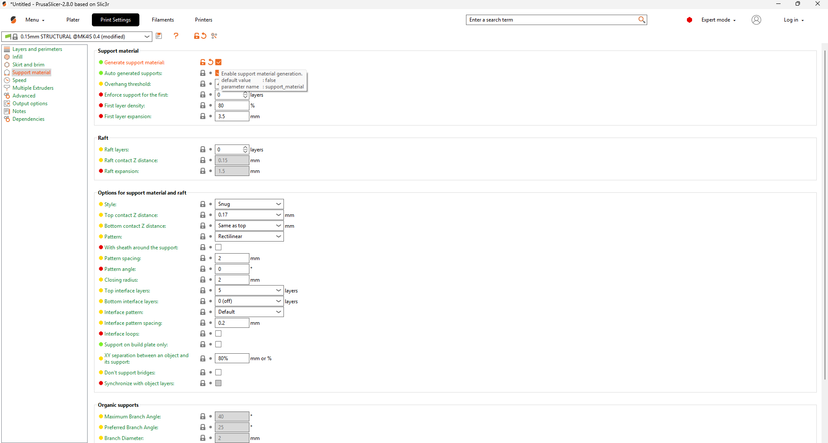Screen dimensions: 828x443
Task: Reset Generate support material with undo arrow
Action: point(211,63)
